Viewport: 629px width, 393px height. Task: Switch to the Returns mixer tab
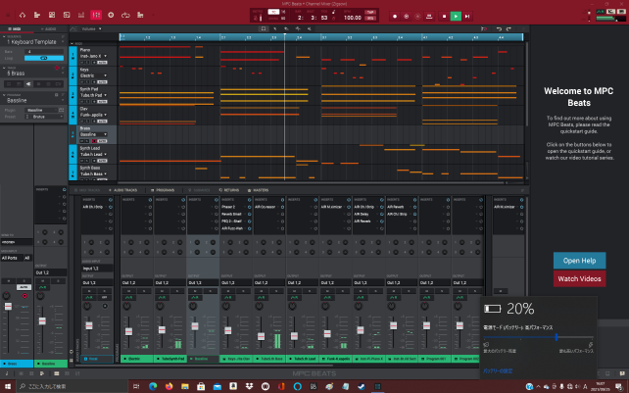(230, 190)
